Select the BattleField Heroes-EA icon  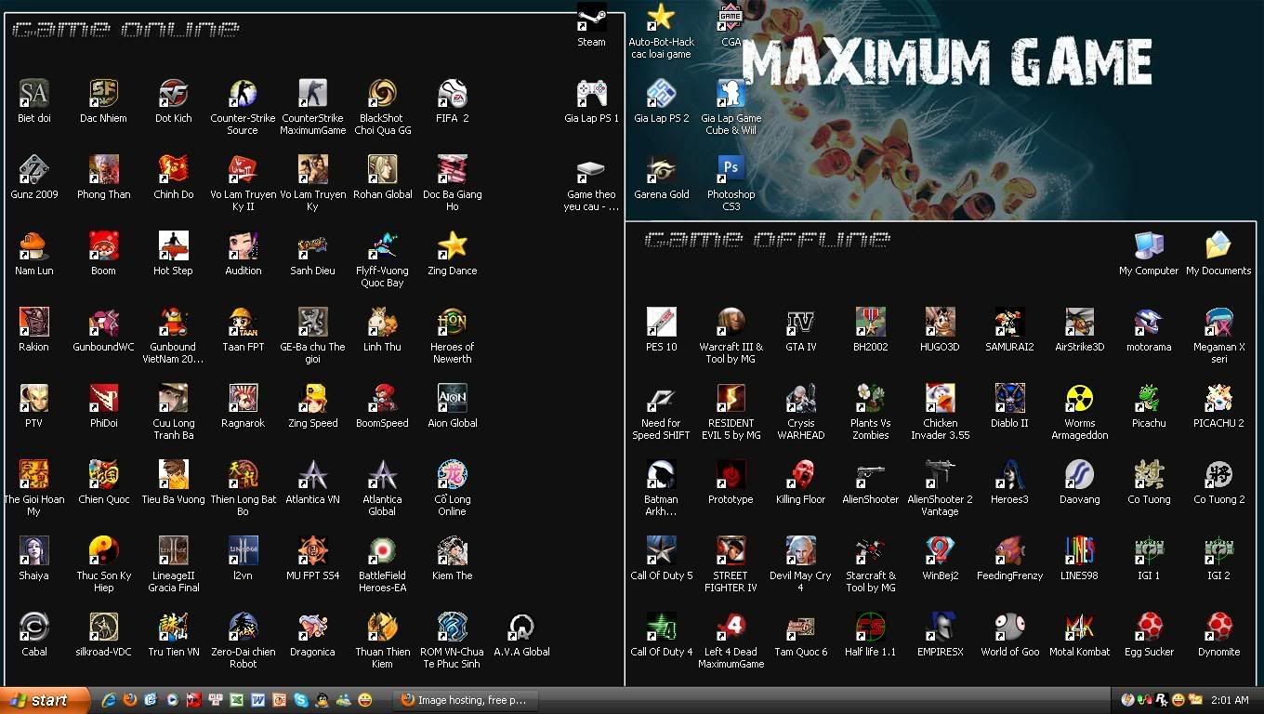click(382, 551)
